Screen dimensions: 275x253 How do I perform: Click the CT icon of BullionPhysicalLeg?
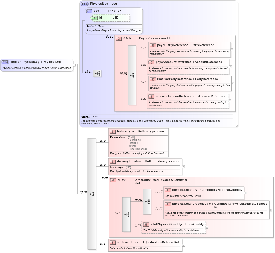5,62
